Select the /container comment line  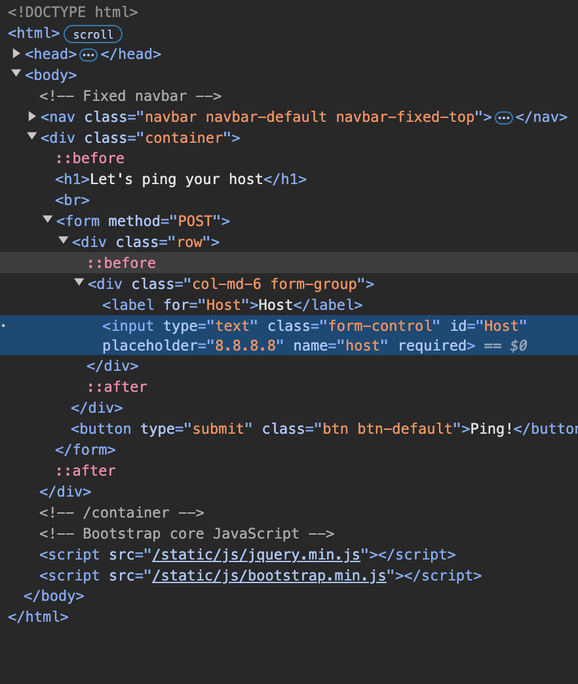[122, 512]
